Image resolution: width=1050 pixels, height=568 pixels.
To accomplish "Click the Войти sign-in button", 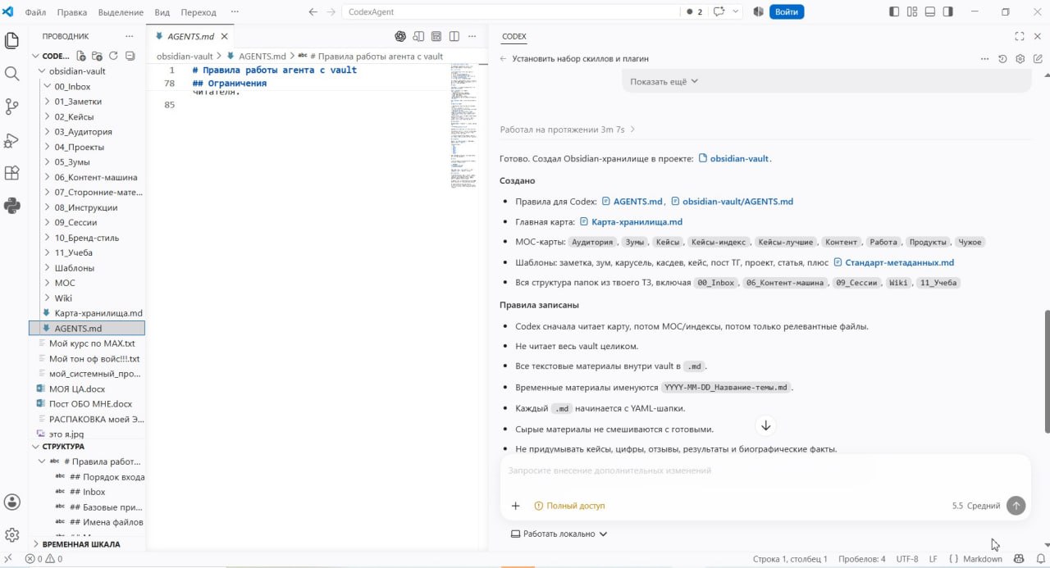I will [x=787, y=12].
